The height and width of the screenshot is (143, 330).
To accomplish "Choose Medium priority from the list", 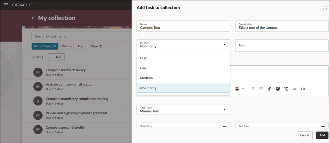I will click(x=183, y=78).
